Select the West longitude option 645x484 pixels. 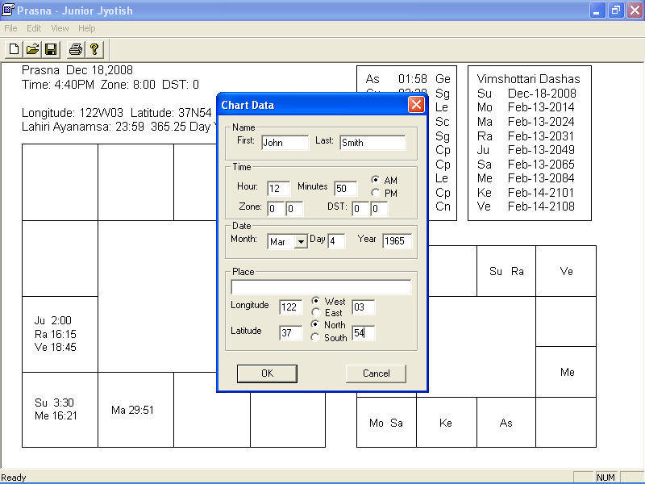(x=315, y=301)
